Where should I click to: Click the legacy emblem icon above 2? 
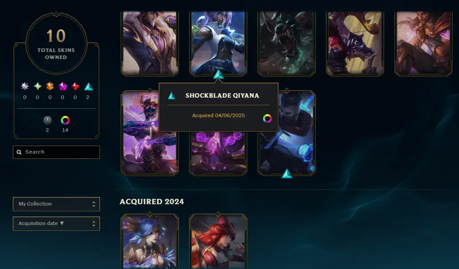48,120
